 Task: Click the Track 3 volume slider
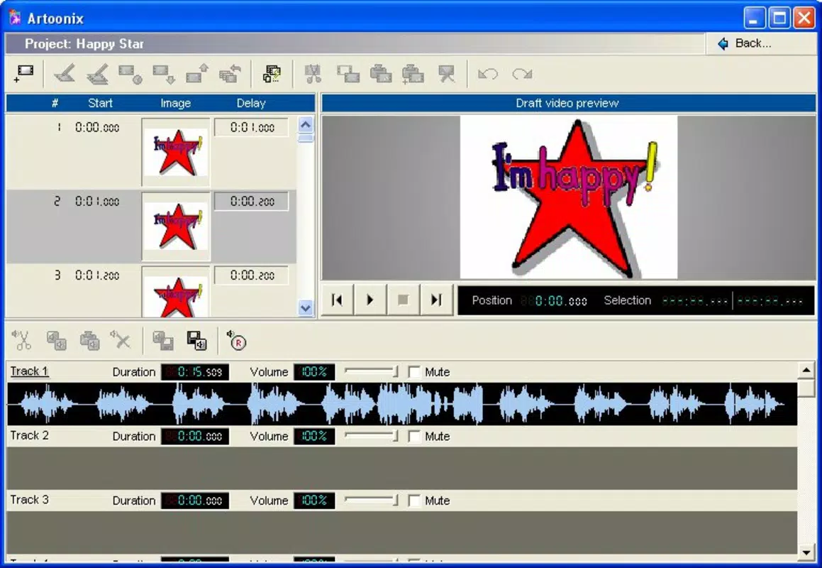pyautogui.click(x=371, y=501)
